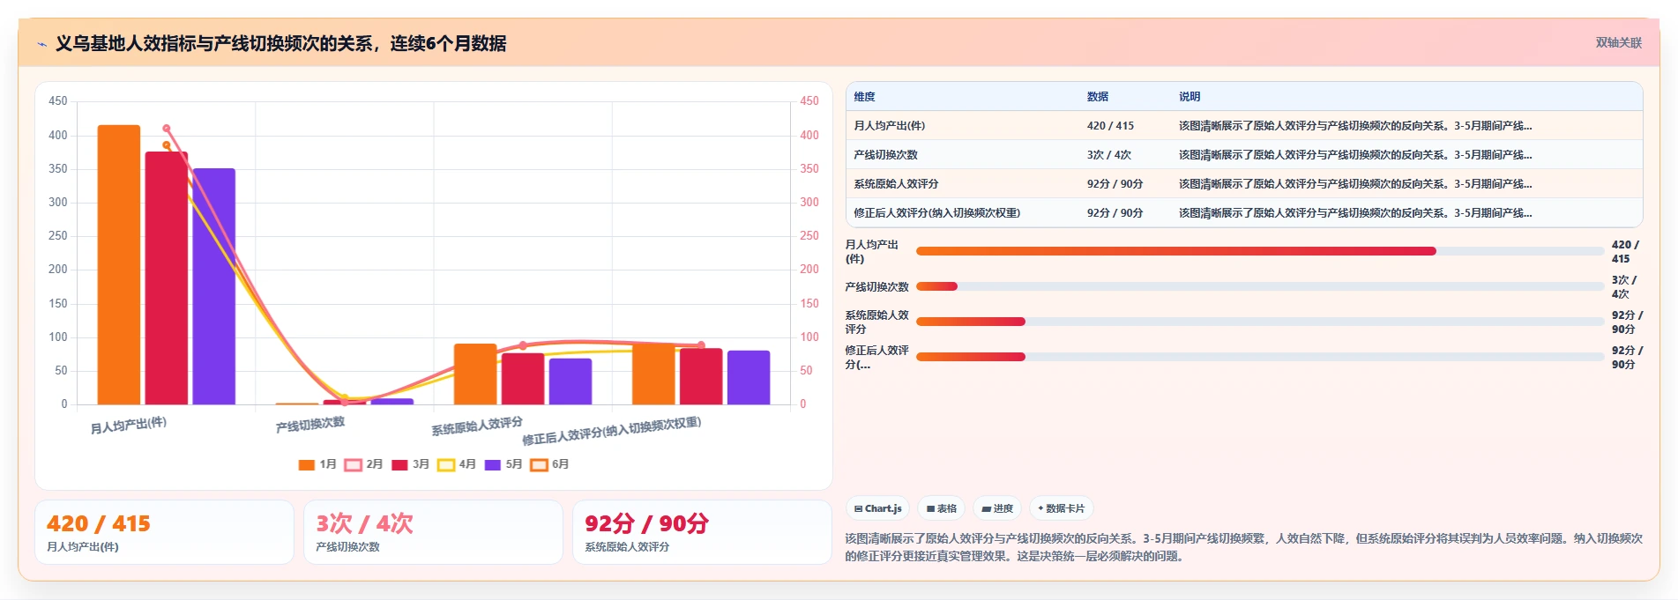This screenshot has height=600, width=1678.
Task: Open the 92分 / 90分 系统原始人效评分 KPI card
Action: coord(702,532)
